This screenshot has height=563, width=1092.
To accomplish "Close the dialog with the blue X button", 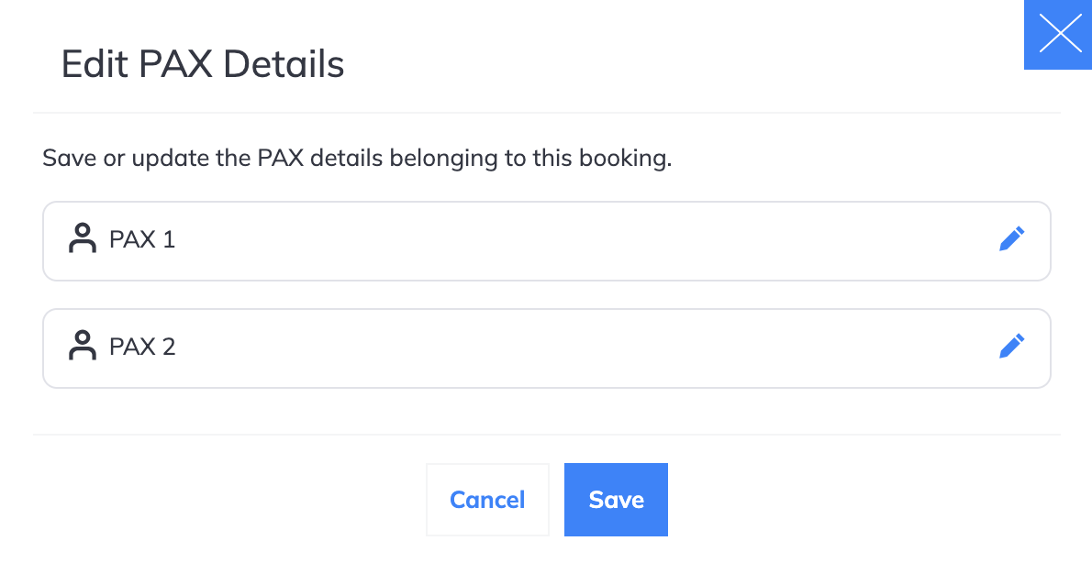I will (1058, 35).
